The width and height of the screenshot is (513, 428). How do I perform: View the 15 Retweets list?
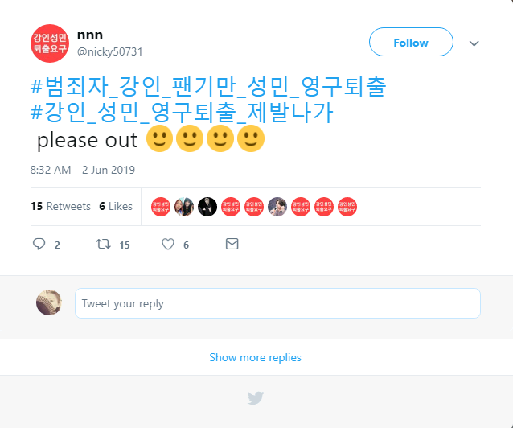click(60, 206)
